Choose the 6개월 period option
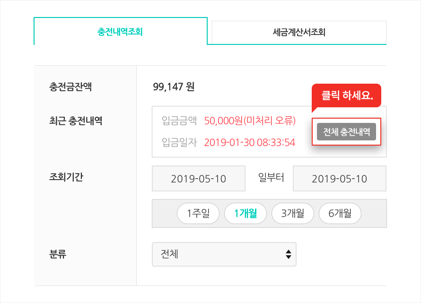Image resolution: width=421 pixels, height=303 pixels. pyautogui.click(x=340, y=213)
